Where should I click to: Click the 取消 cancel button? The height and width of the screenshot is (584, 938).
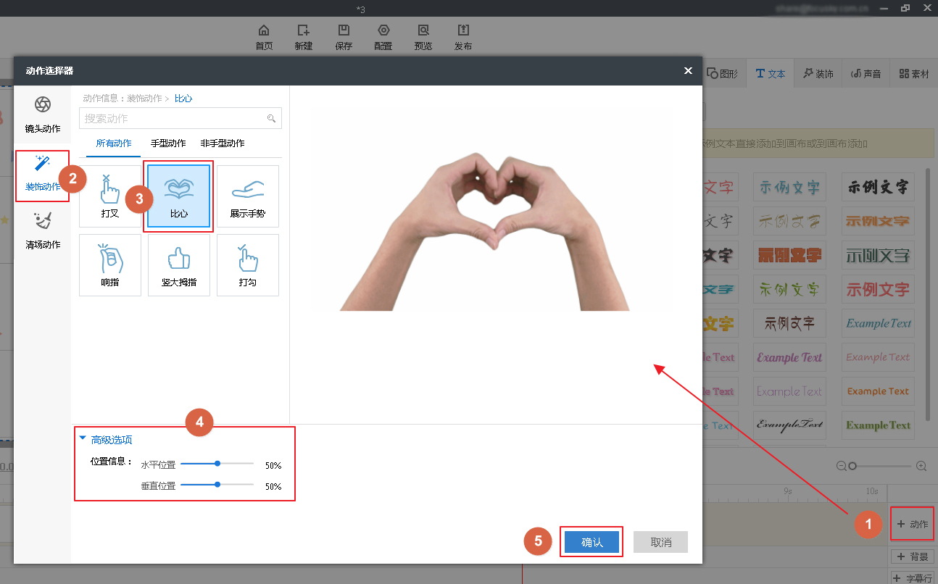[660, 542]
